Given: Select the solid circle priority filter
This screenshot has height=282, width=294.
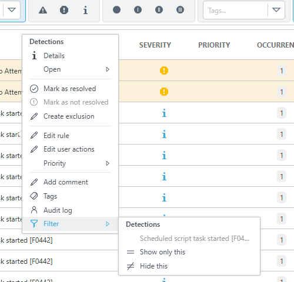Looking at the screenshot, I should 116,10.
